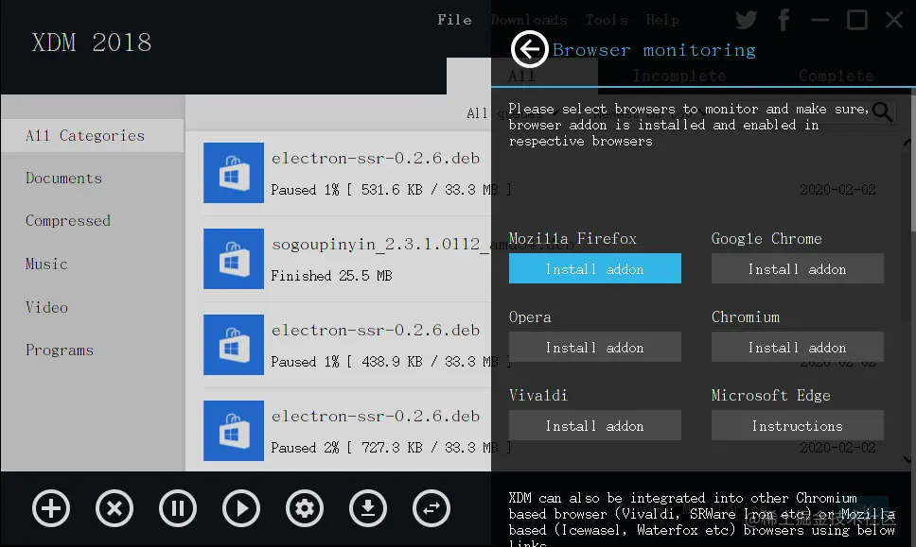Resume downloading with the play icon

241,508
